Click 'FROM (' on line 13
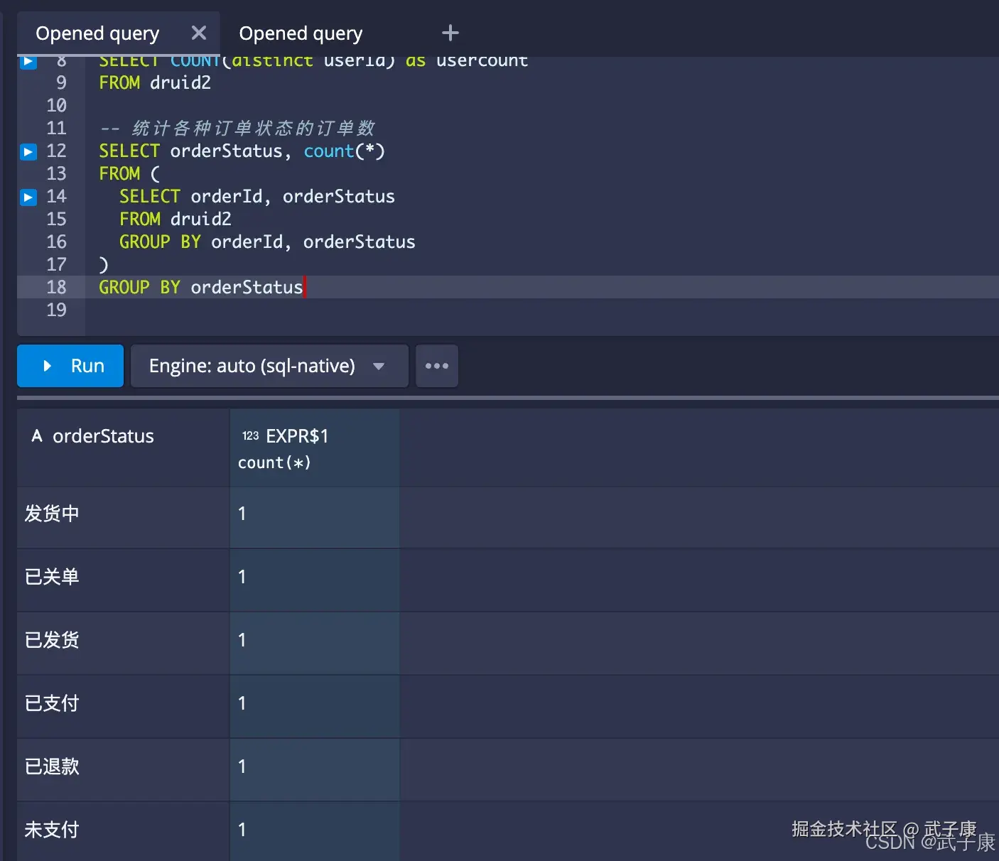This screenshot has height=861, width=999. point(129,174)
